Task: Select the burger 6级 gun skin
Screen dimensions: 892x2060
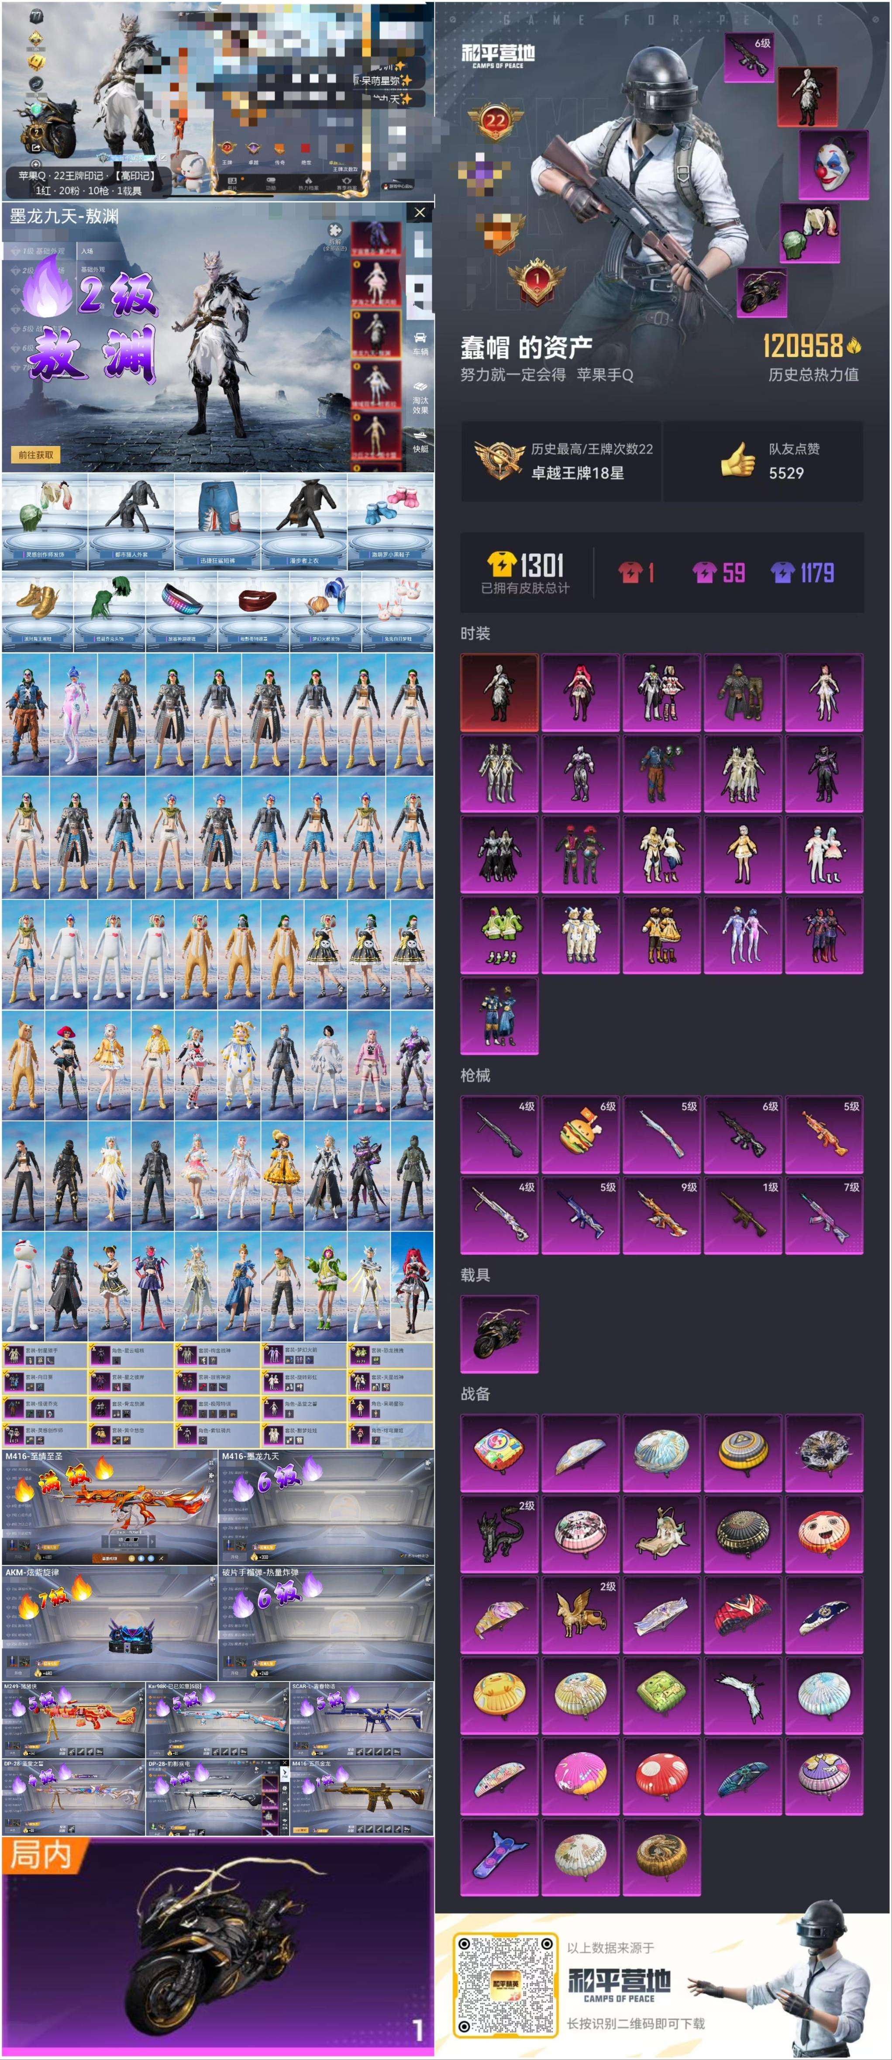Action: [580, 1135]
